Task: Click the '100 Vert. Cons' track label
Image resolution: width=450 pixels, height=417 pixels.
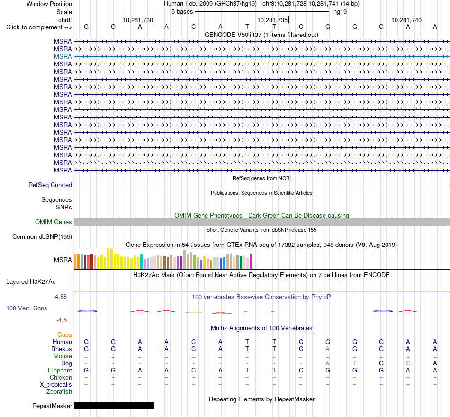Action: coord(27,308)
